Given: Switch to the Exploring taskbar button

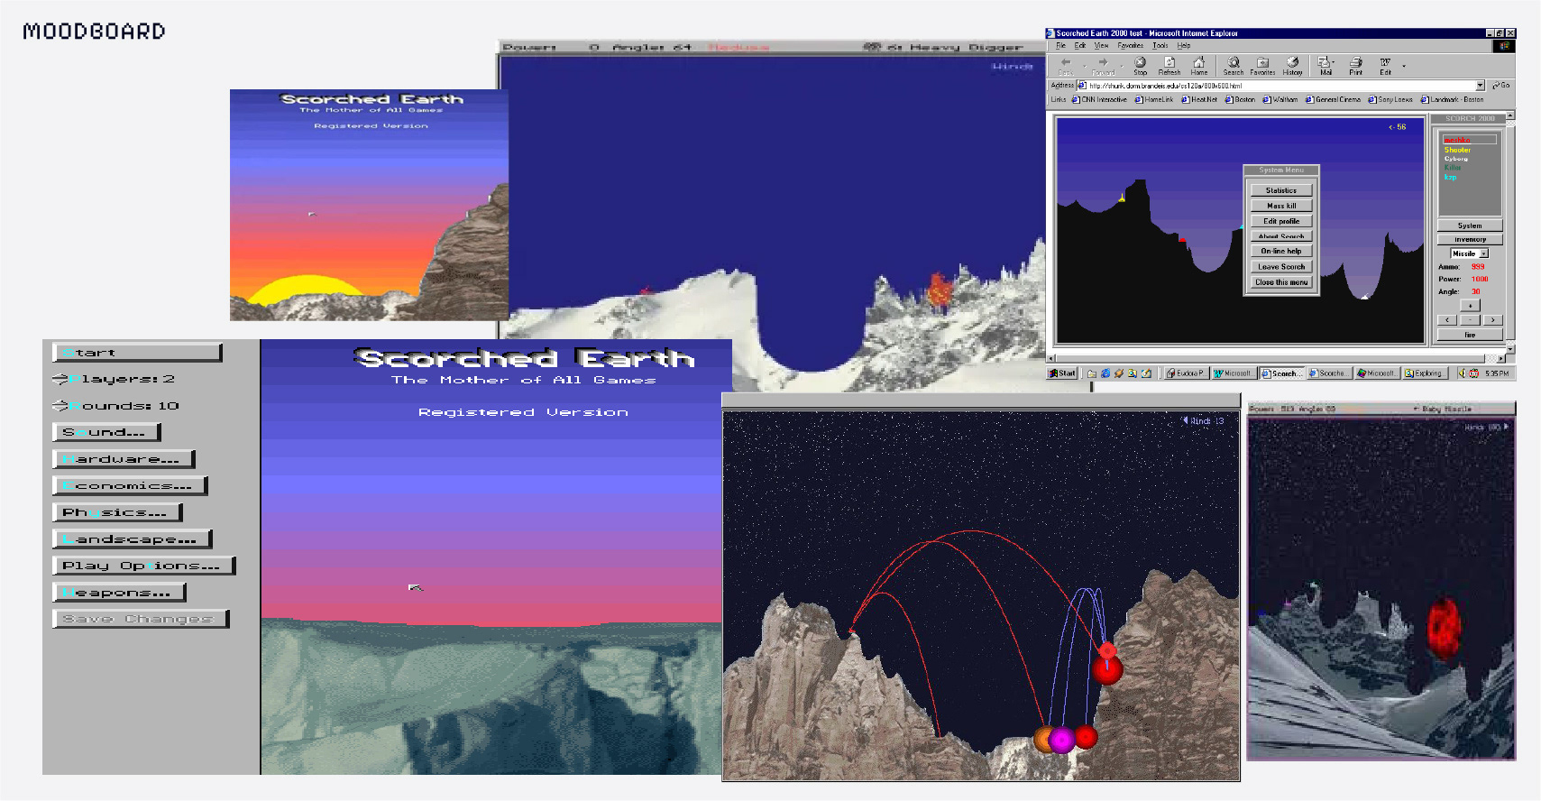Looking at the screenshot, I should click(1426, 373).
